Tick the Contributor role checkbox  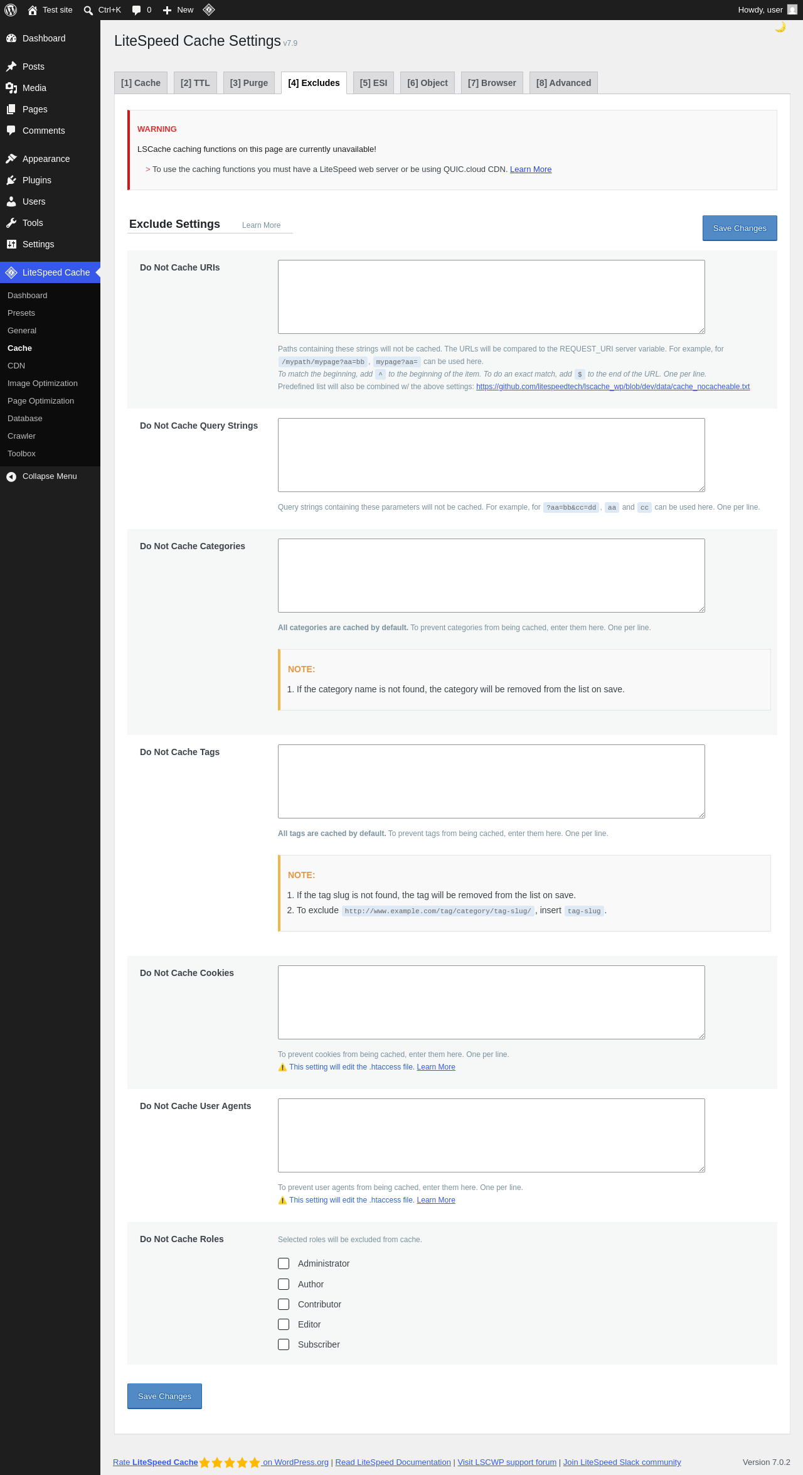pos(284,1304)
